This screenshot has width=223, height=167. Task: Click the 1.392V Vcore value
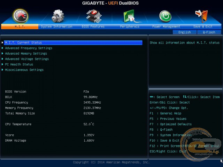(89, 135)
